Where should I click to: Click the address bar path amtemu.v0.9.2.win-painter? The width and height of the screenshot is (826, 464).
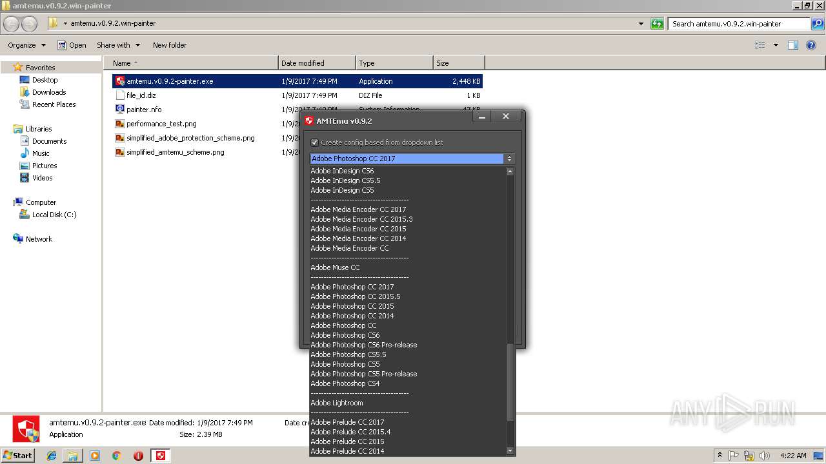[x=113, y=24]
